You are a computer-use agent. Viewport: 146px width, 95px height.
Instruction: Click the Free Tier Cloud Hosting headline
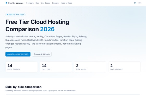[x=37, y=26]
